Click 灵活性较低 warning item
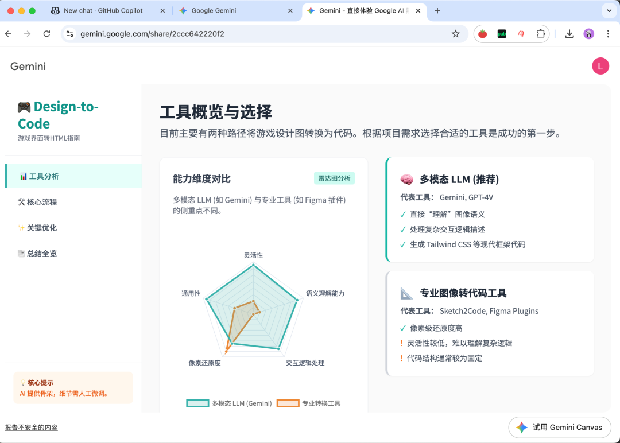Screen dimensions: 620x443 pos(459,343)
